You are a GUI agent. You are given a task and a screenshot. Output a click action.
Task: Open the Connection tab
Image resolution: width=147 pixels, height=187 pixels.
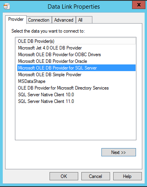pos(39,20)
